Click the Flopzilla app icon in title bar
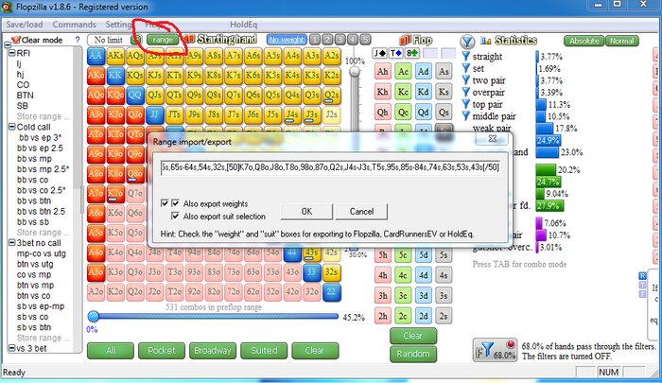The height and width of the screenshot is (383, 662). click(7, 8)
